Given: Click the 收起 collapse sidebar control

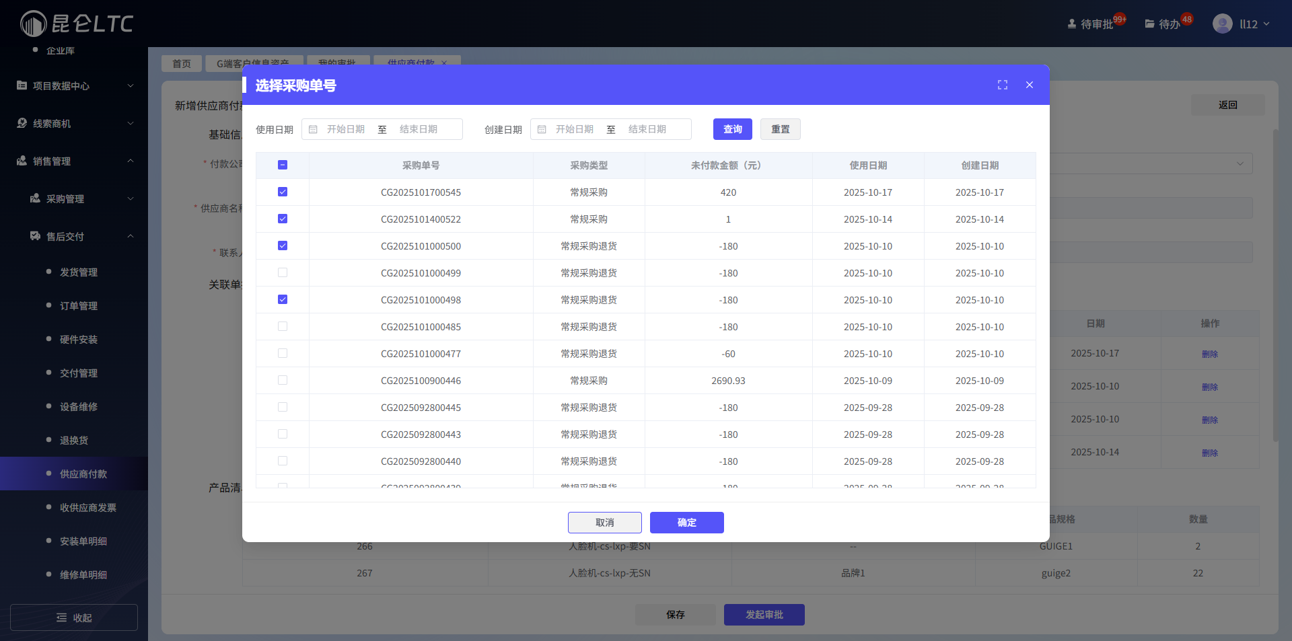Looking at the screenshot, I should tap(73, 617).
